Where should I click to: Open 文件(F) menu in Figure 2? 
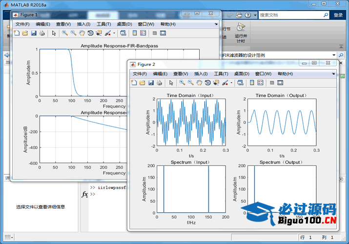[140, 74]
